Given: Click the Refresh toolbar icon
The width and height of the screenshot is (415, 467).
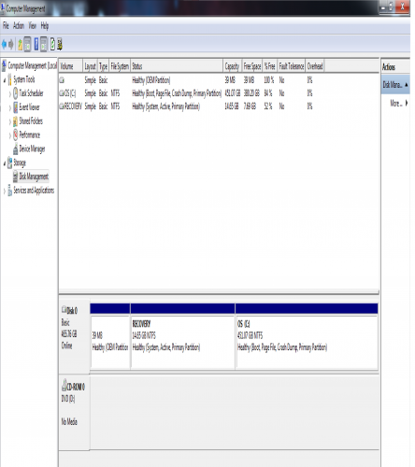Looking at the screenshot, I should tap(52, 45).
